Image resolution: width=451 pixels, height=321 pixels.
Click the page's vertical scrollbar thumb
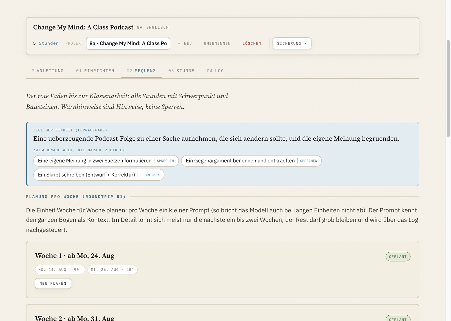point(448,88)
